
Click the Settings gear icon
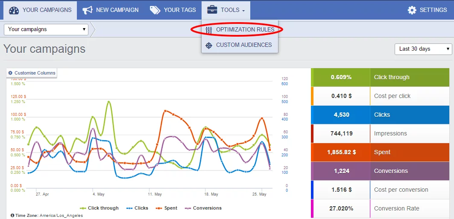[412, 10]
